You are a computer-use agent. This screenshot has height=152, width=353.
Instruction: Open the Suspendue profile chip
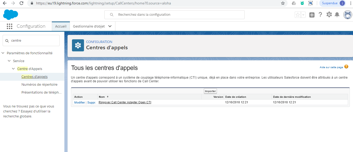pos(333,3)
